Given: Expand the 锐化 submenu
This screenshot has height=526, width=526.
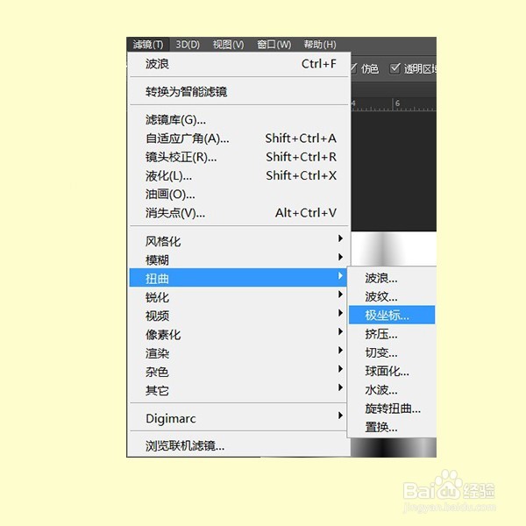Looking at the screenshot, I should click(238, 297).
